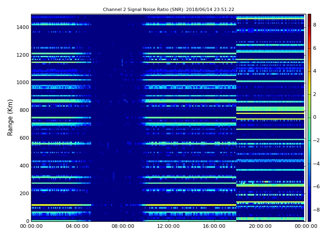This screenshot has width=327, height=245.
Task: Click the 20:00:00 time axis label
Action: click(x=260, y=226)
